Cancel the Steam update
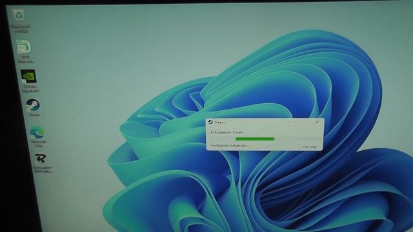The width and height of the screenshot is (413, 232). [x=310, y=147]
